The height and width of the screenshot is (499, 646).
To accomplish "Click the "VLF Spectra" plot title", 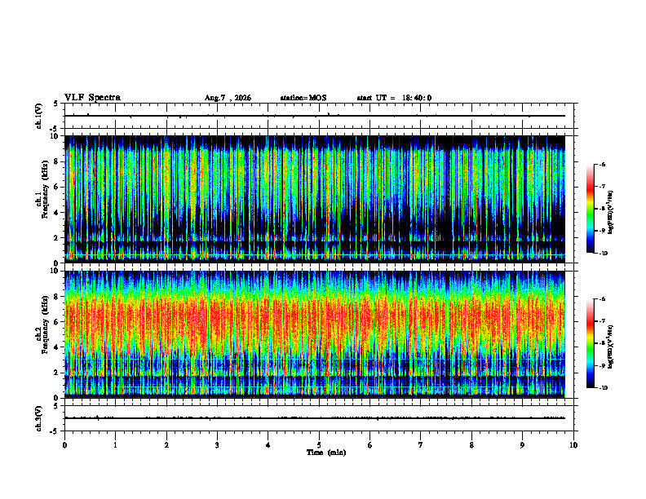I will click(92, 98).
